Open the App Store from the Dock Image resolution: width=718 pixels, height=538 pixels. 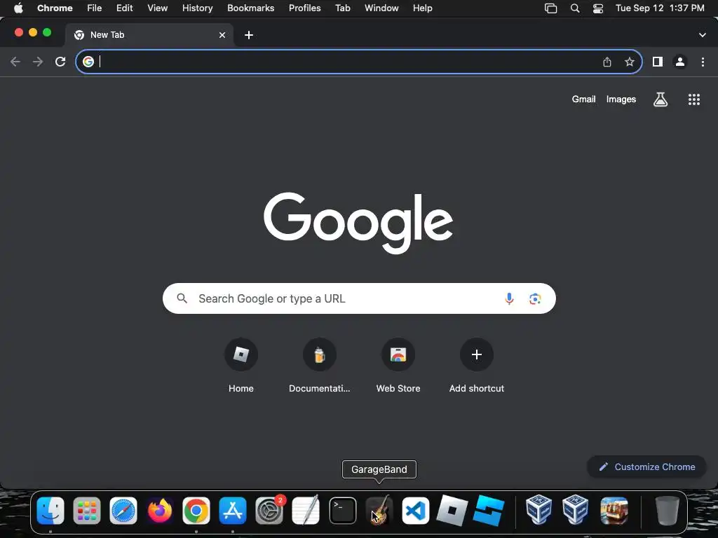tap(233, 511)
